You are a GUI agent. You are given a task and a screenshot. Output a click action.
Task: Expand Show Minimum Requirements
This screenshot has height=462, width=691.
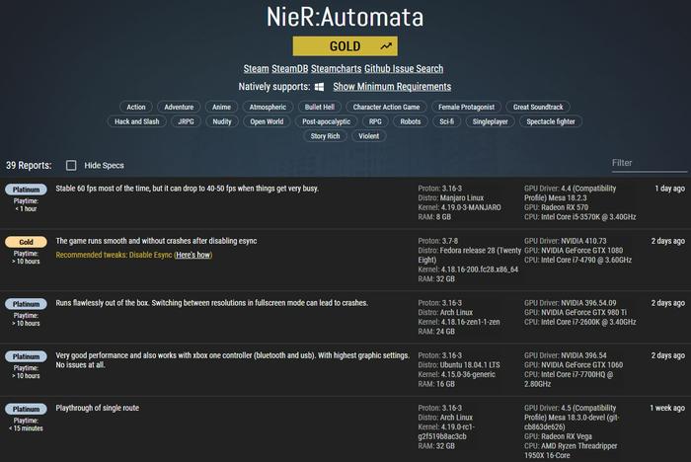[x=392, y=87]
